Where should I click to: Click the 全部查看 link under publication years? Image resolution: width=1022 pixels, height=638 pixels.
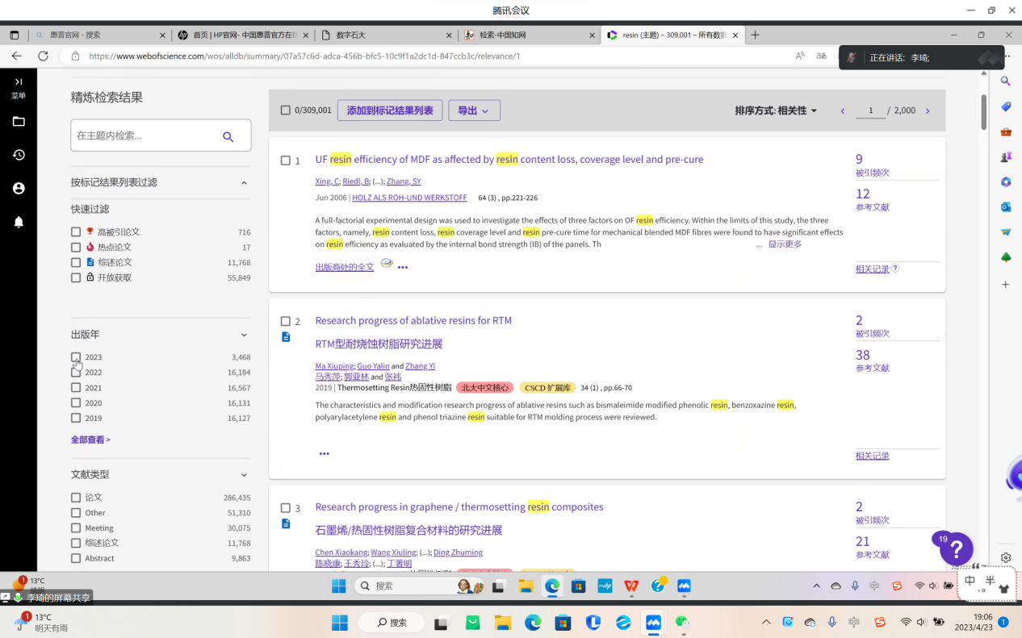pos(90,440)
